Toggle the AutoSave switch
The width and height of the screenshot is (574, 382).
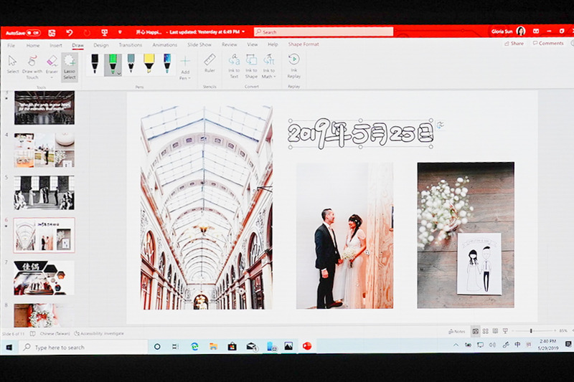click(33, 33)
